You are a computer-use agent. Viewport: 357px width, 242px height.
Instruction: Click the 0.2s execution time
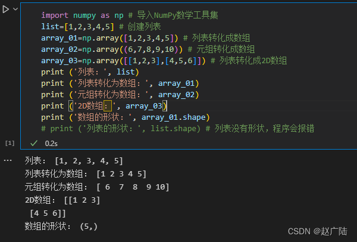[x=51, y=144]
